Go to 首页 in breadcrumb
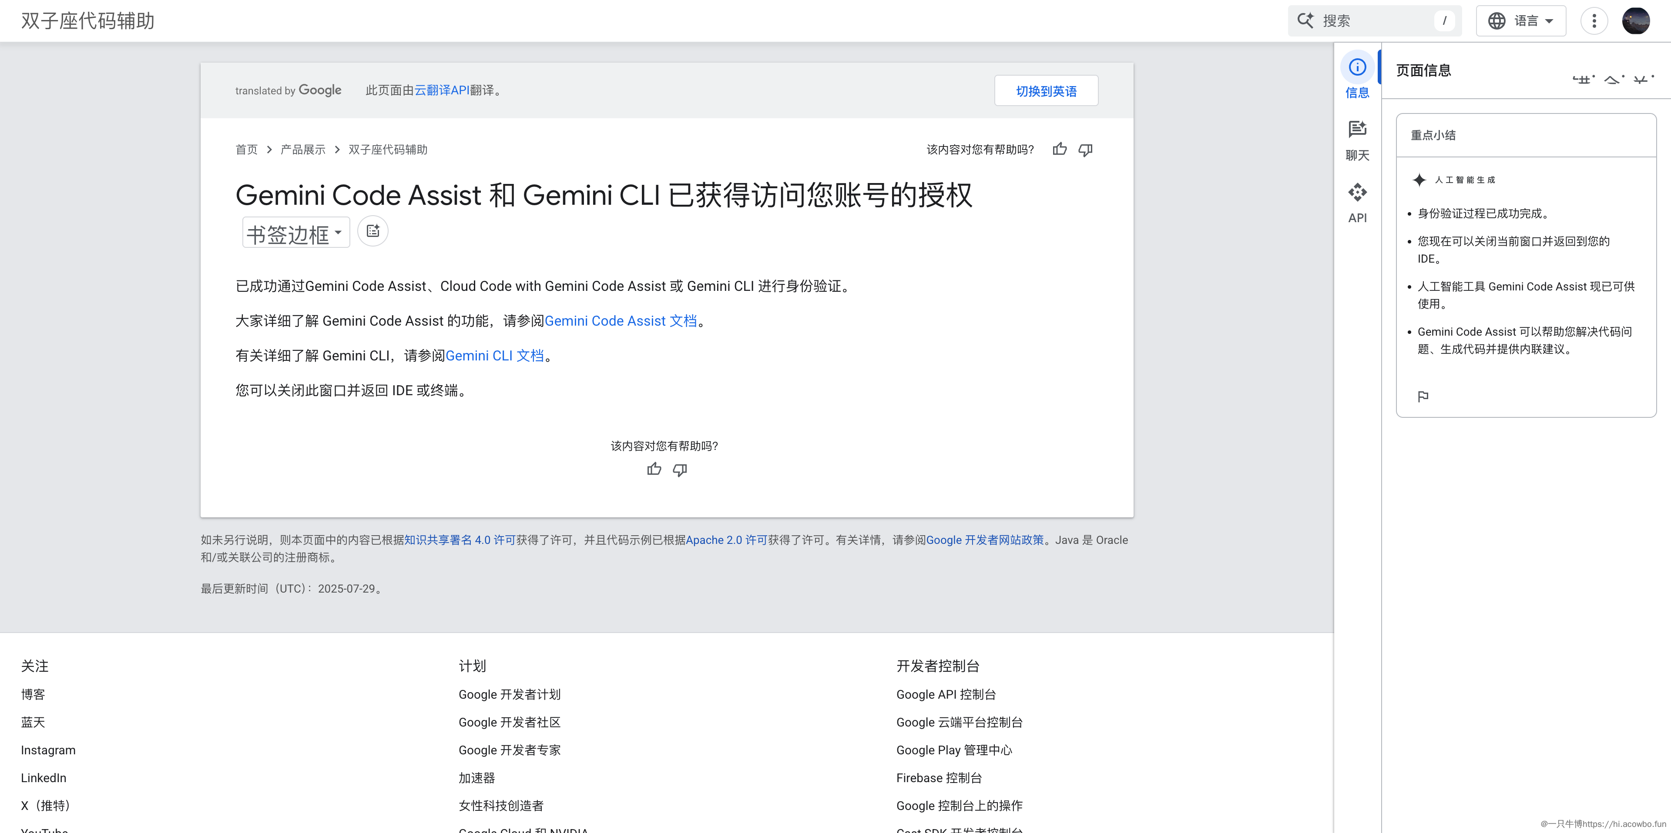Image resolution: width=1671 pixels, height=833 pixels. coord(246,150)
